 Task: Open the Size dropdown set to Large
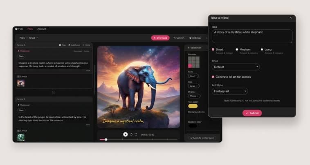(193, 86)
